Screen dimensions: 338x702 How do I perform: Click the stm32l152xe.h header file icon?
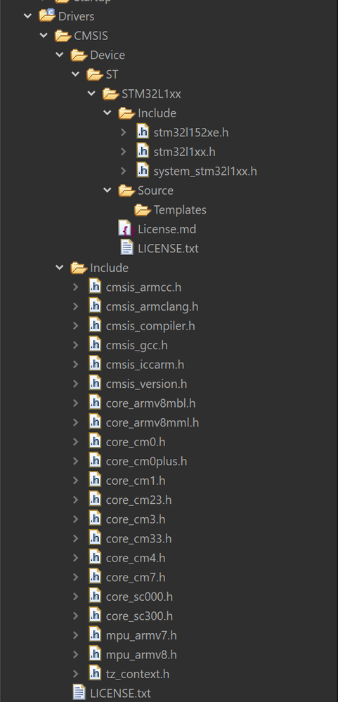143,132
